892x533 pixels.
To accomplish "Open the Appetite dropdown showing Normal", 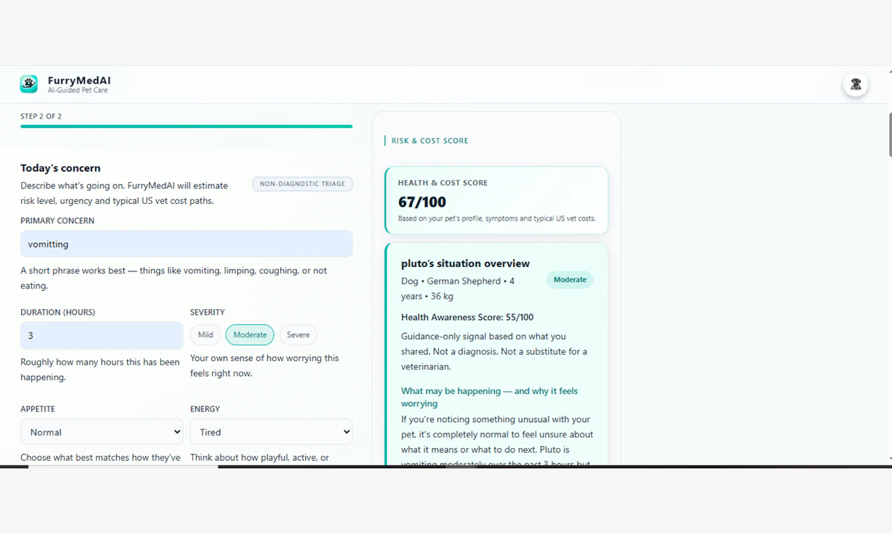I will click(102, 432).
